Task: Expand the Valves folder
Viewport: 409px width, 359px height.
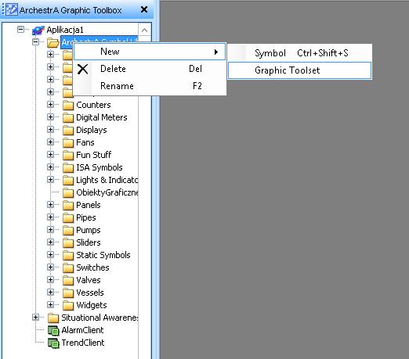Action: (x=50, y=280)
